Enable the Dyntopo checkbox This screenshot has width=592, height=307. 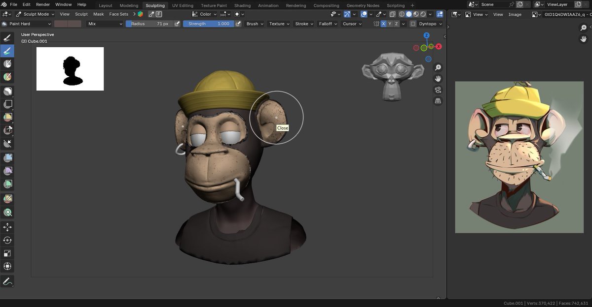[x=413, y=24]
